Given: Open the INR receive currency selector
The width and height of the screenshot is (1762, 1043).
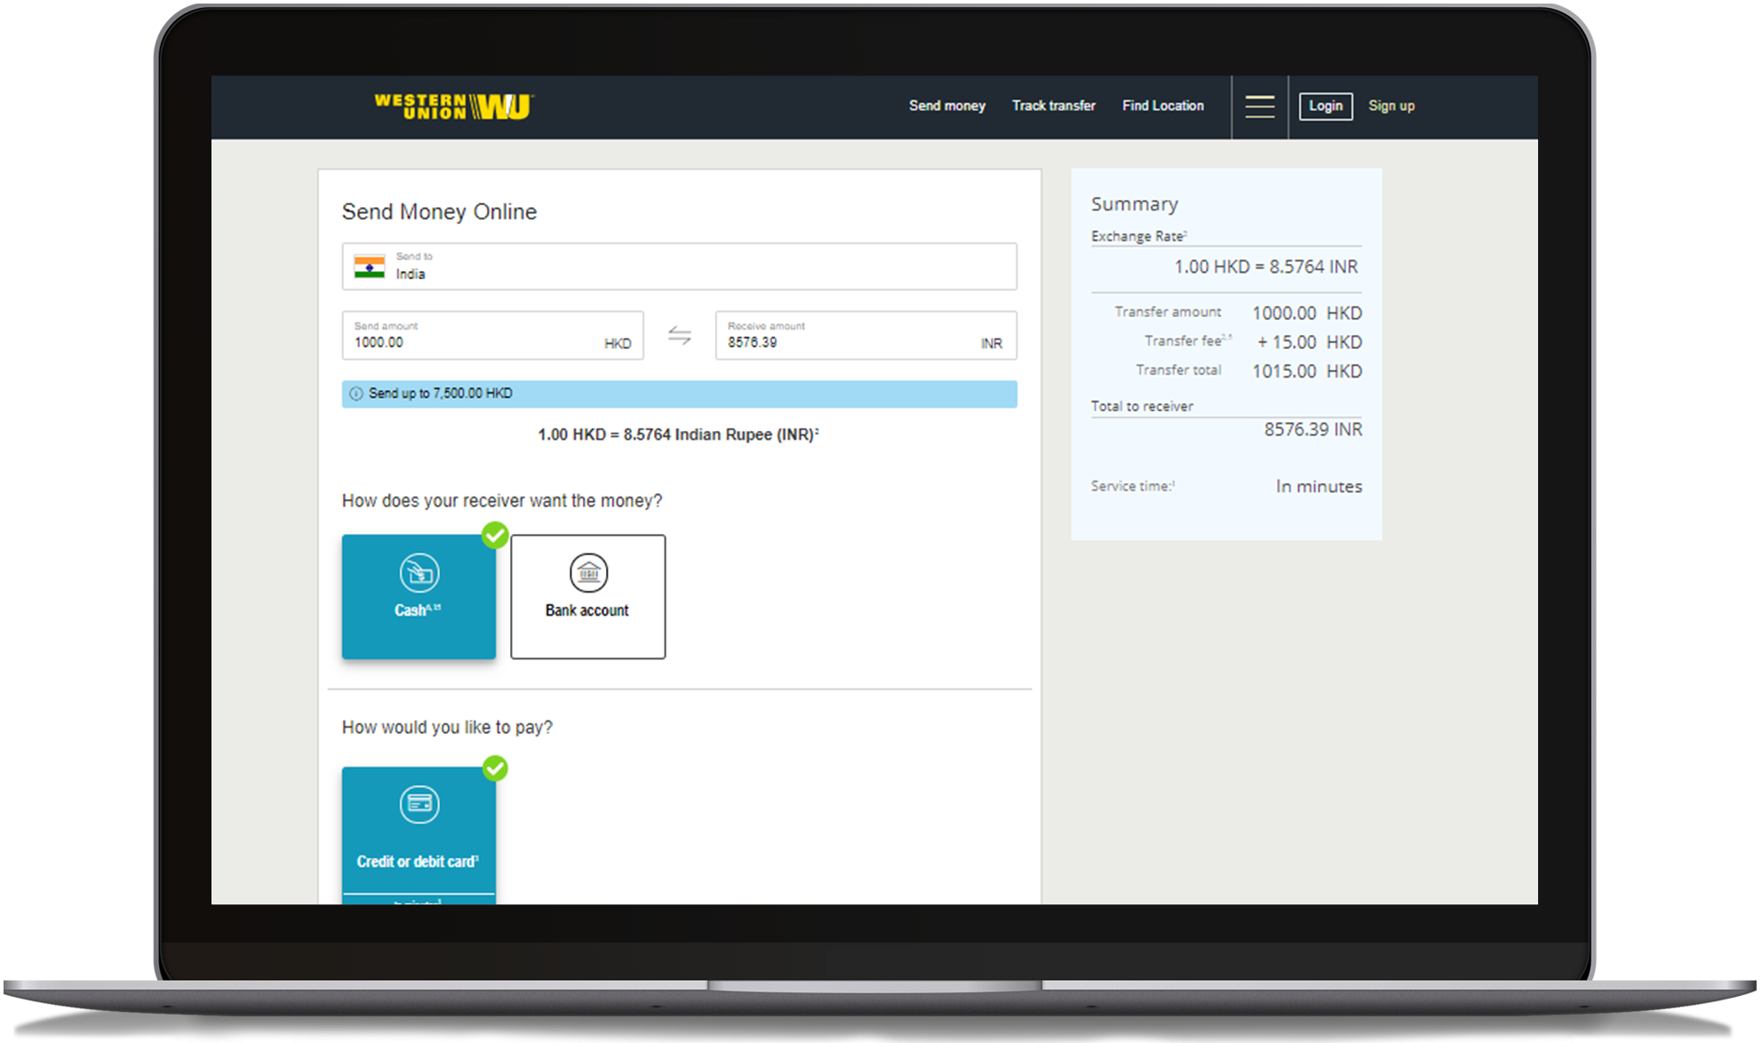Looking at the screenshot, I should point(991,344).
